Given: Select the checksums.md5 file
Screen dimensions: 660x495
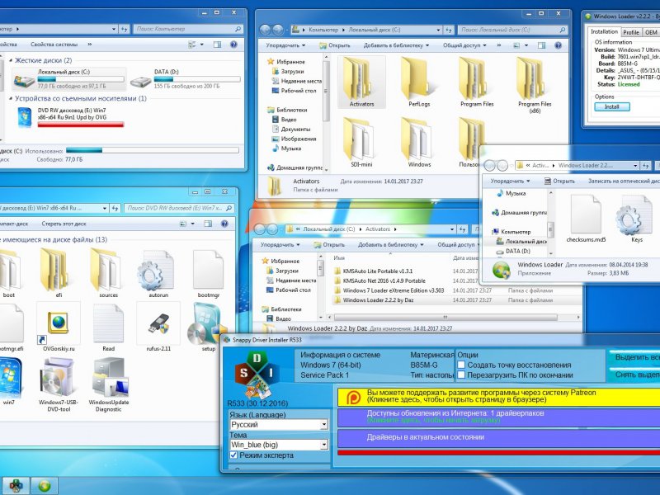Looking at the screenshot, I should [586, 219].
